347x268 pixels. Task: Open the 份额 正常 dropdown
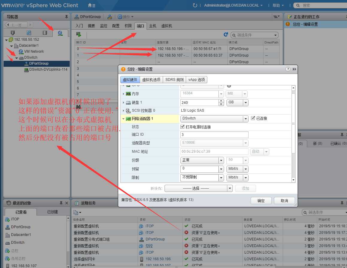tap(221, 161)
